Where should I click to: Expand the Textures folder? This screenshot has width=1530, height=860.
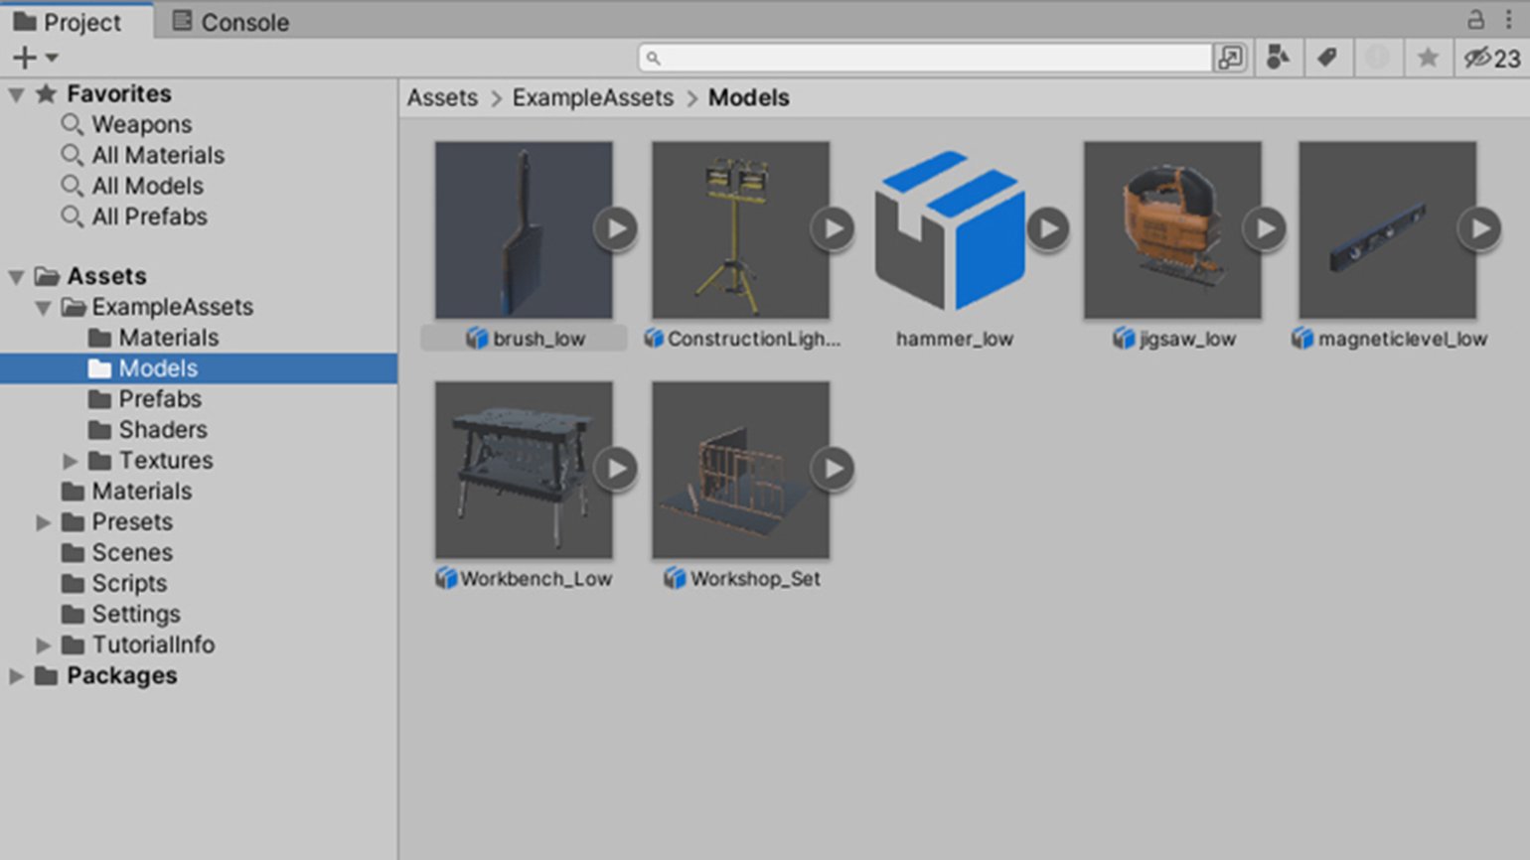[70, 461]
